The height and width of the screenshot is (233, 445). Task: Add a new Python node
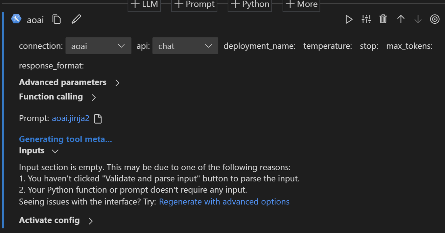250,4
